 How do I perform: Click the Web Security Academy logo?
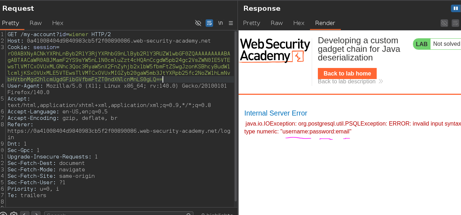pyautogui.click(x=275, y=50)
